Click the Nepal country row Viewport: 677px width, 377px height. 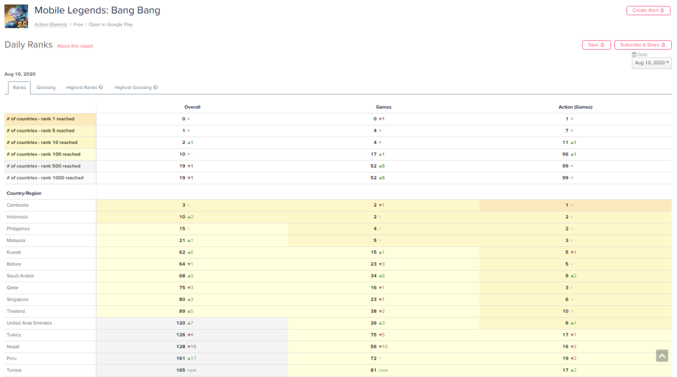point(338,347)
